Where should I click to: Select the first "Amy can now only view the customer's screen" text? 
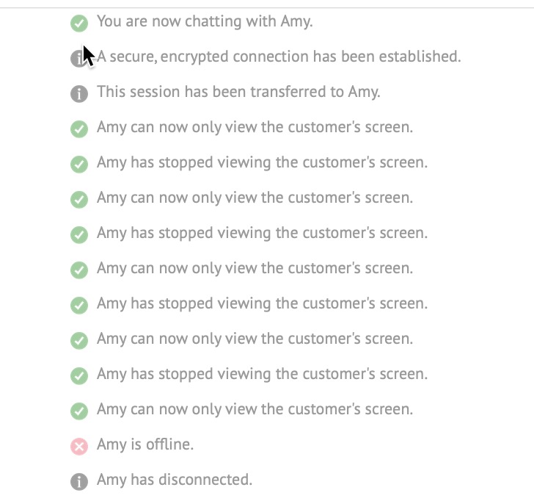255,127
